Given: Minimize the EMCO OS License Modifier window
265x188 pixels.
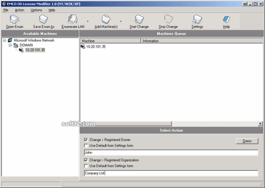Looking at the screenshot, I should coord(250,4).
